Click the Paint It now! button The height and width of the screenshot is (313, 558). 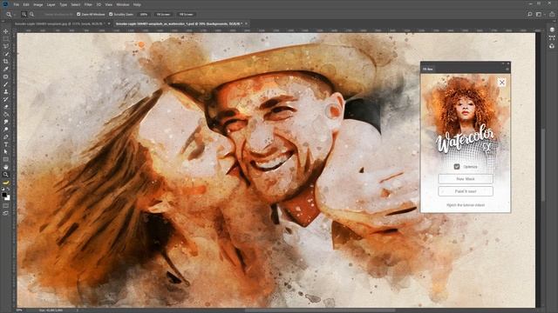click(x=466, y=191)
